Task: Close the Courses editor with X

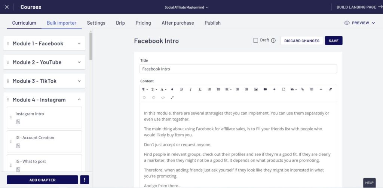Action: (x=7, y=7)
